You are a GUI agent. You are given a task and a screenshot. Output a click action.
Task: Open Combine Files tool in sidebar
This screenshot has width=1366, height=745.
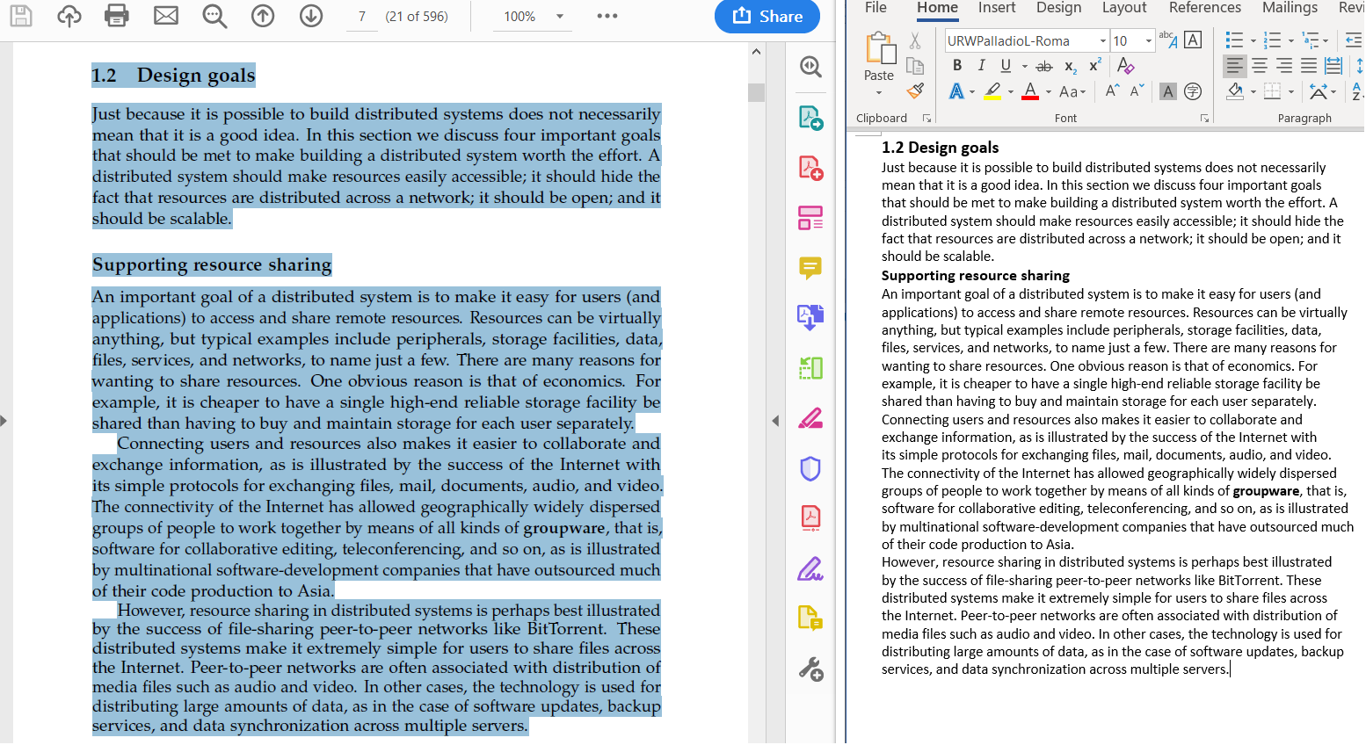[810, 317]
